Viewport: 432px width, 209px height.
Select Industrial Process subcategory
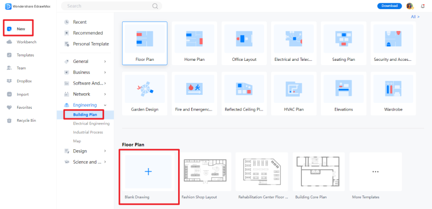pos(88,133)
